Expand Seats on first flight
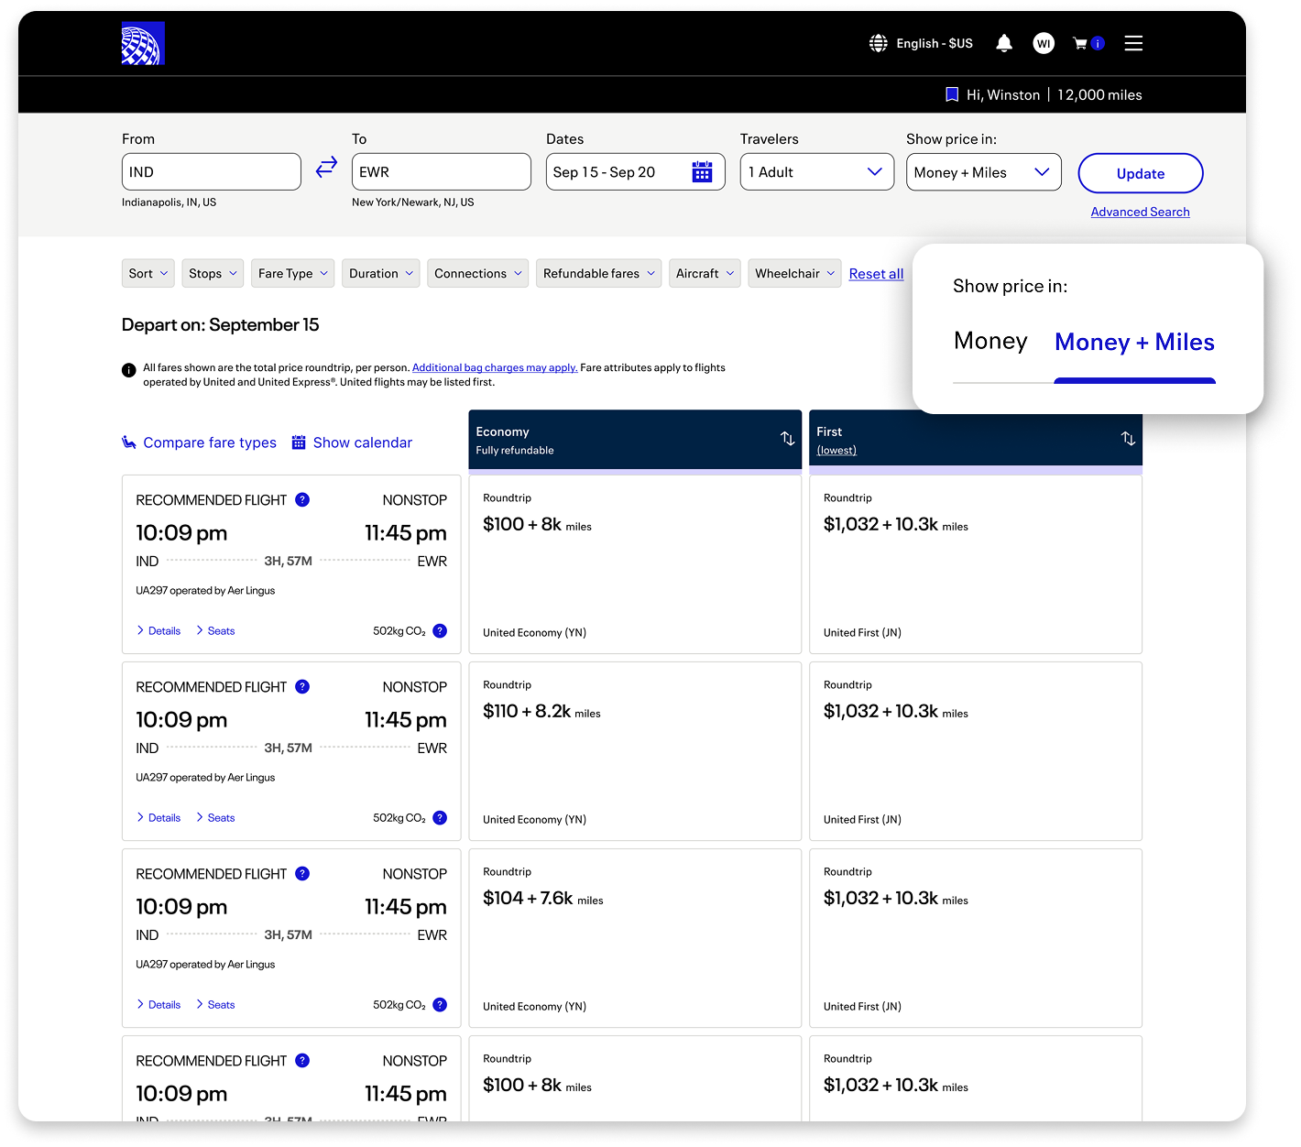 coord(215,630)
